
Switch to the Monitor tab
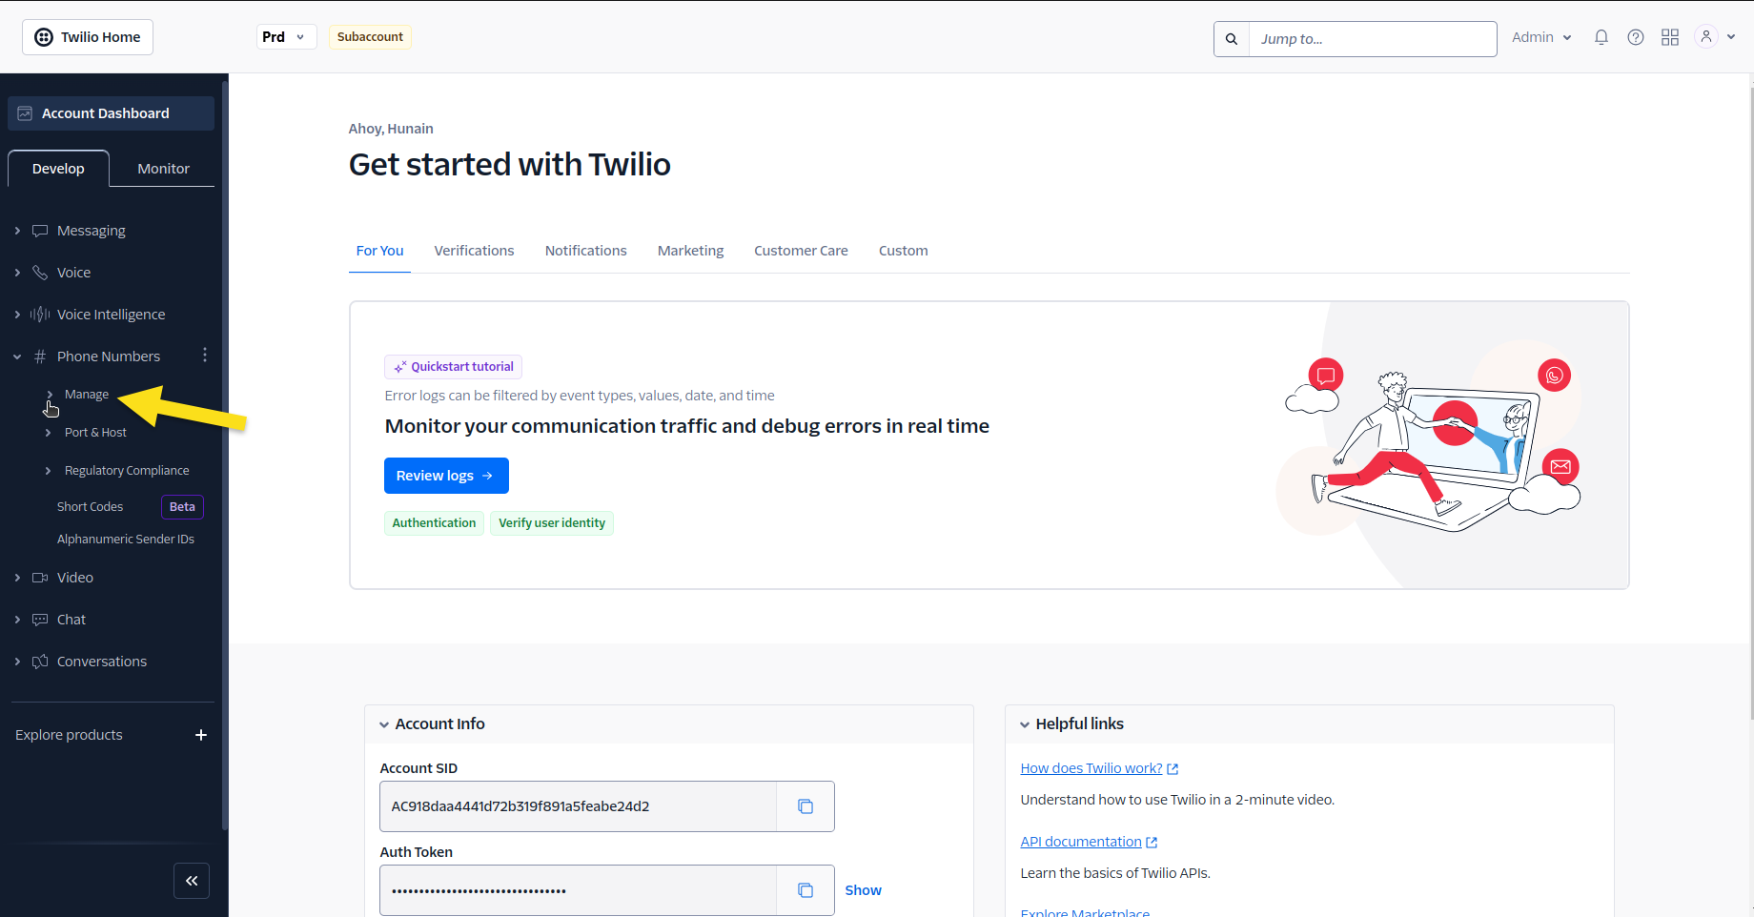[x=163, y=169]
